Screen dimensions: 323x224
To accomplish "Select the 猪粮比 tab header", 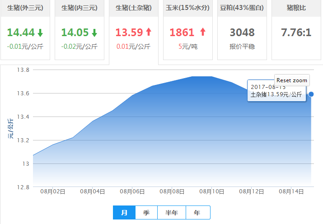I will (x=296, y=8).
